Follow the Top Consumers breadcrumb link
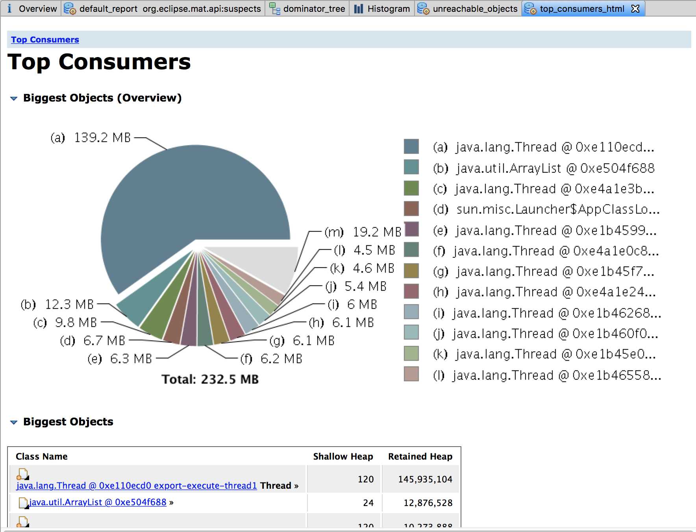 pos(45,40)
